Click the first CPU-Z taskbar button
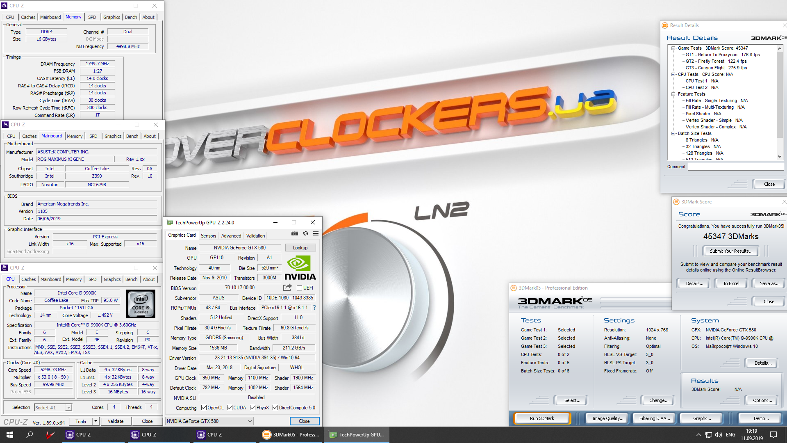Screen dimensions: 787x443 click(94, 435)
